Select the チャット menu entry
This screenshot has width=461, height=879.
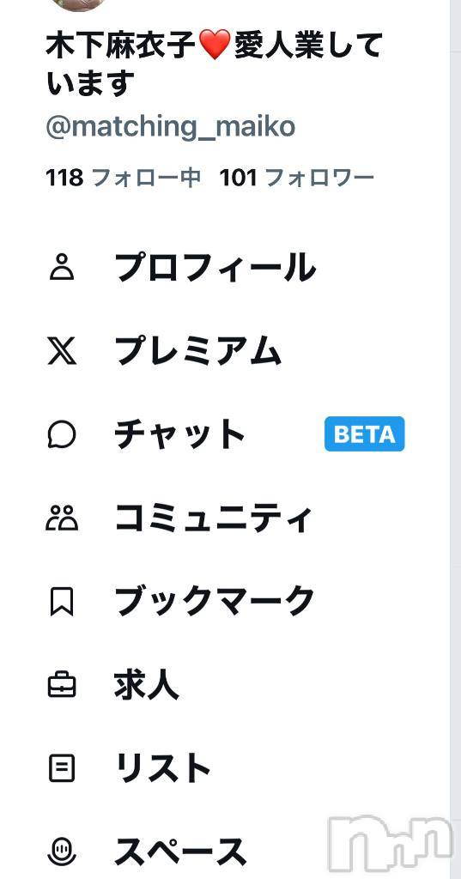[x=180, y=434]
